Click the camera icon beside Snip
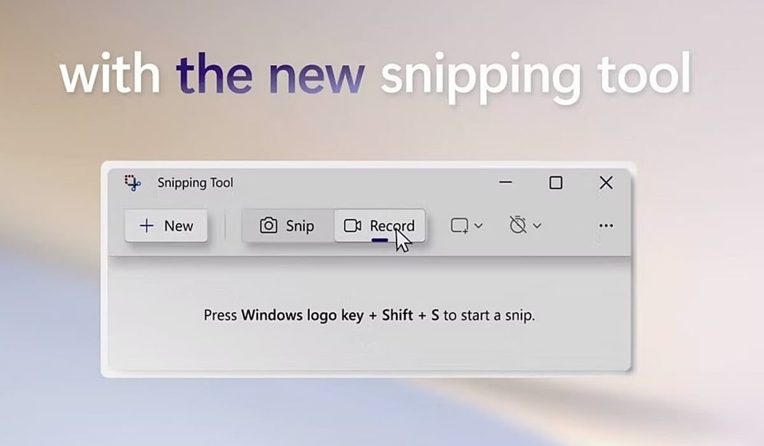The width and height of the screenshot is (764, 446). [x=269, y=226]
